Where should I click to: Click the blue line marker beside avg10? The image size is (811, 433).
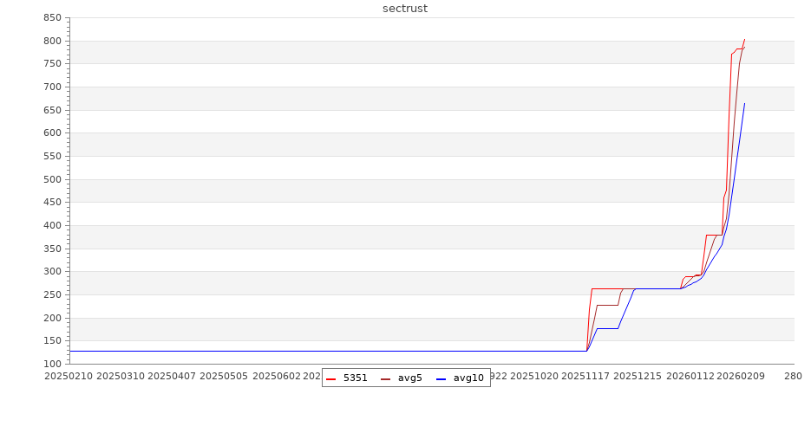pyautogui.click(x=441, y=379)
